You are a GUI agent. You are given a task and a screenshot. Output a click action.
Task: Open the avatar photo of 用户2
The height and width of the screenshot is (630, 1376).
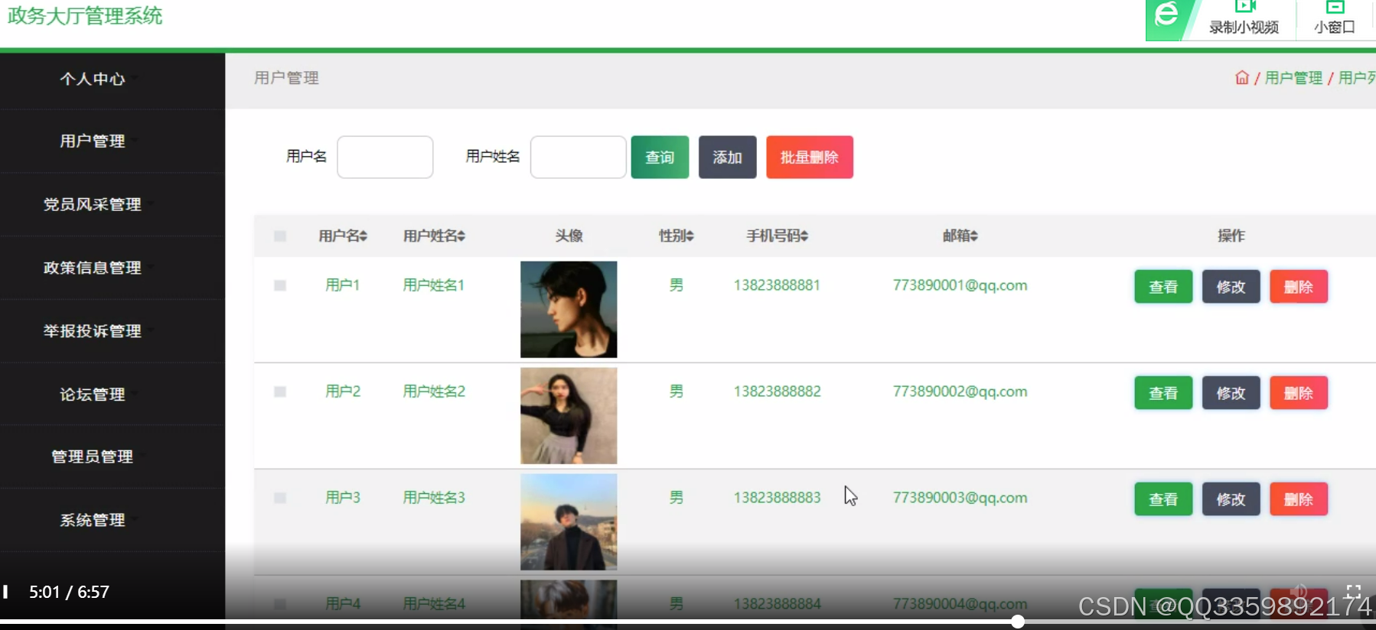coord(569,416)
